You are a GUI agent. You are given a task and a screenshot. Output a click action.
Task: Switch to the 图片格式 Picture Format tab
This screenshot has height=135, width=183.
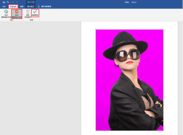(31, 7)
